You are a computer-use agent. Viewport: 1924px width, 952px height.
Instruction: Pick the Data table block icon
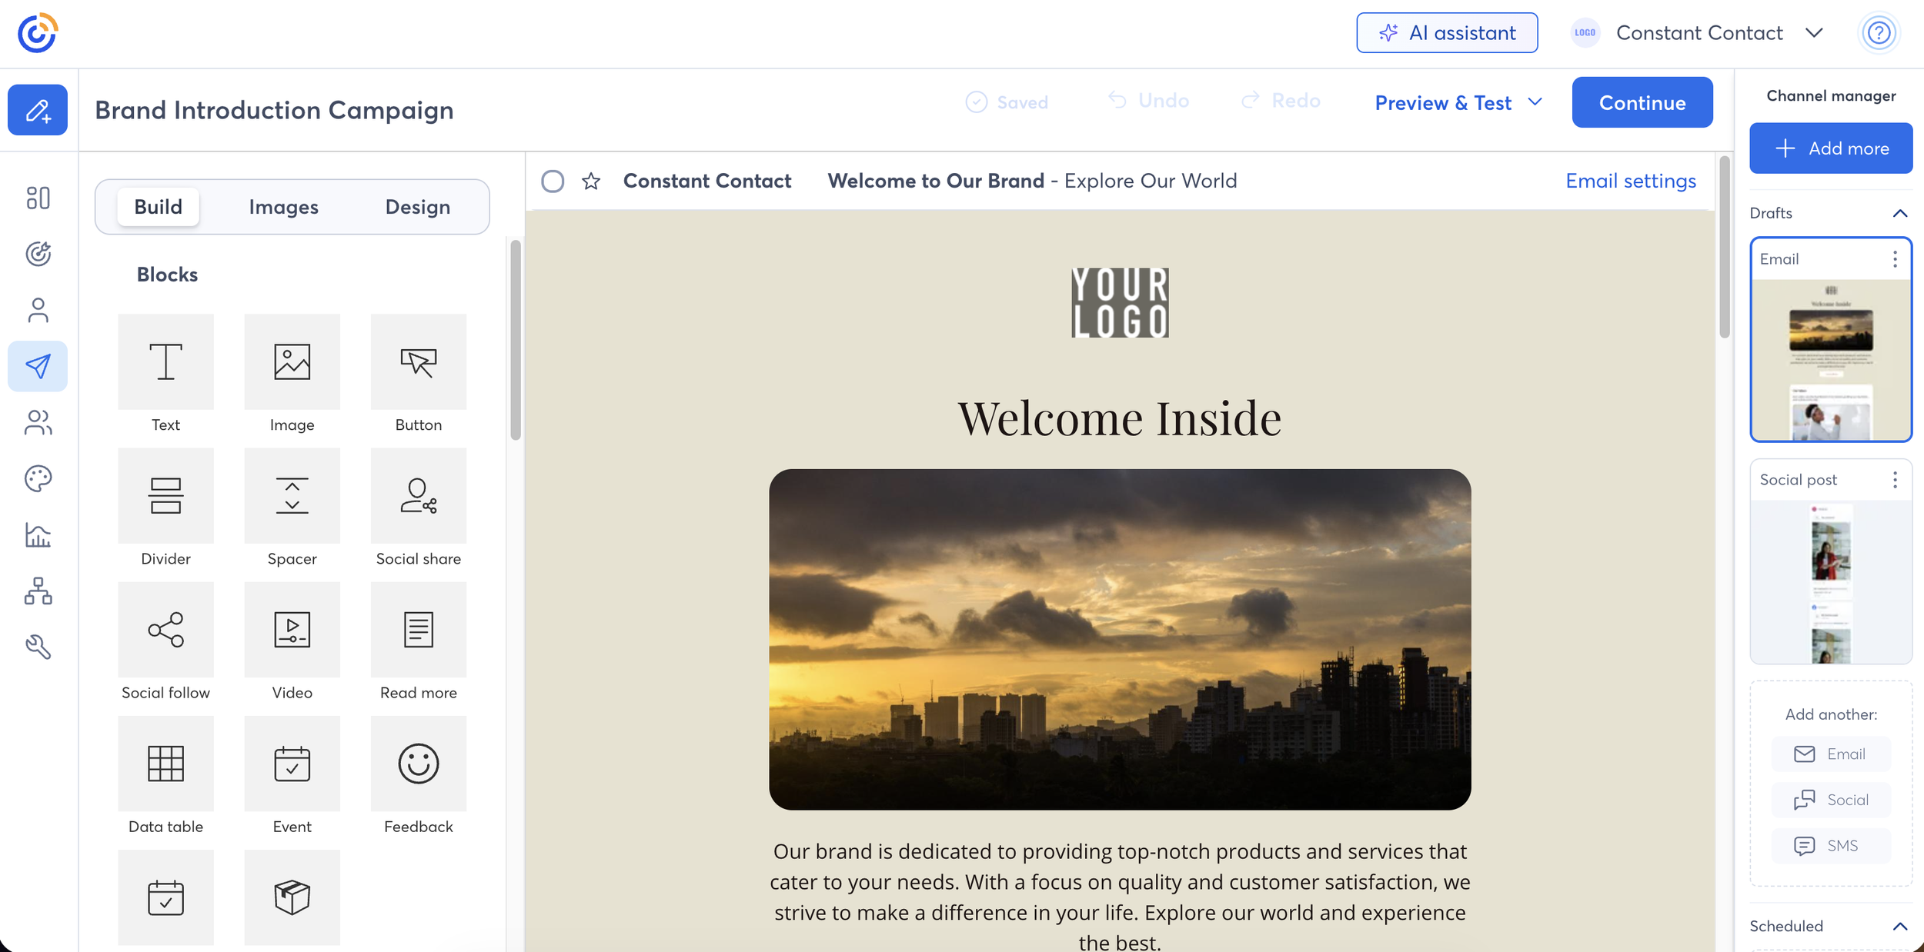165,764
